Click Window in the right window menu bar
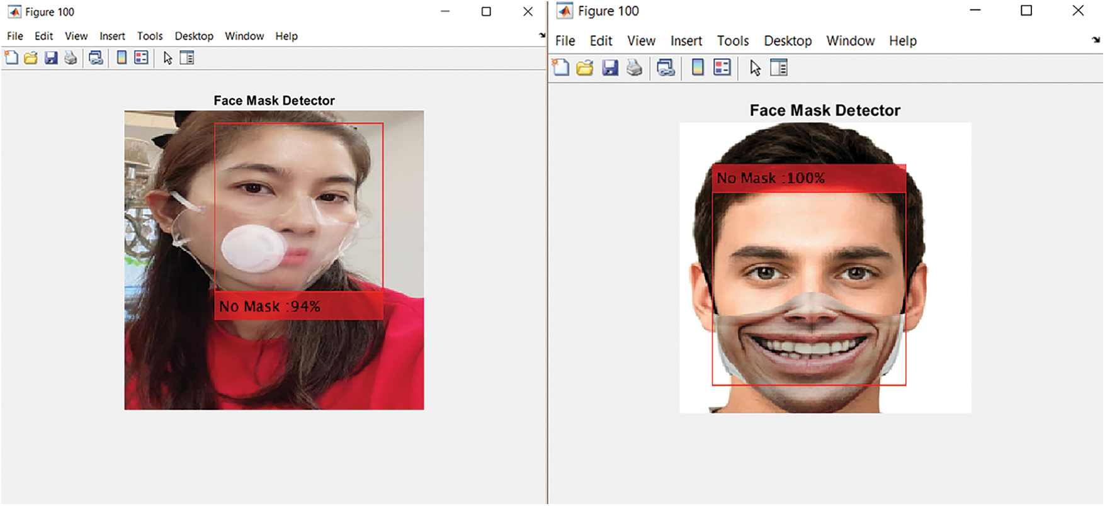 (x=851, y=41)
